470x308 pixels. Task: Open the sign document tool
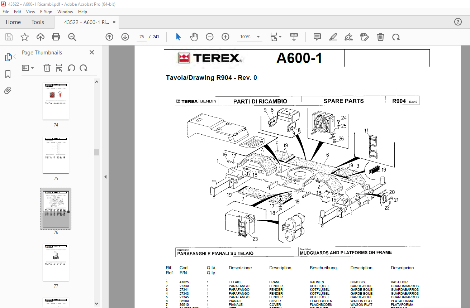pos(349,37)
